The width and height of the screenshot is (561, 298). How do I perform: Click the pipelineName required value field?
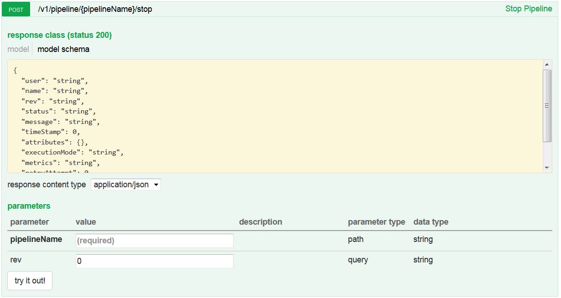click(154, 241)
